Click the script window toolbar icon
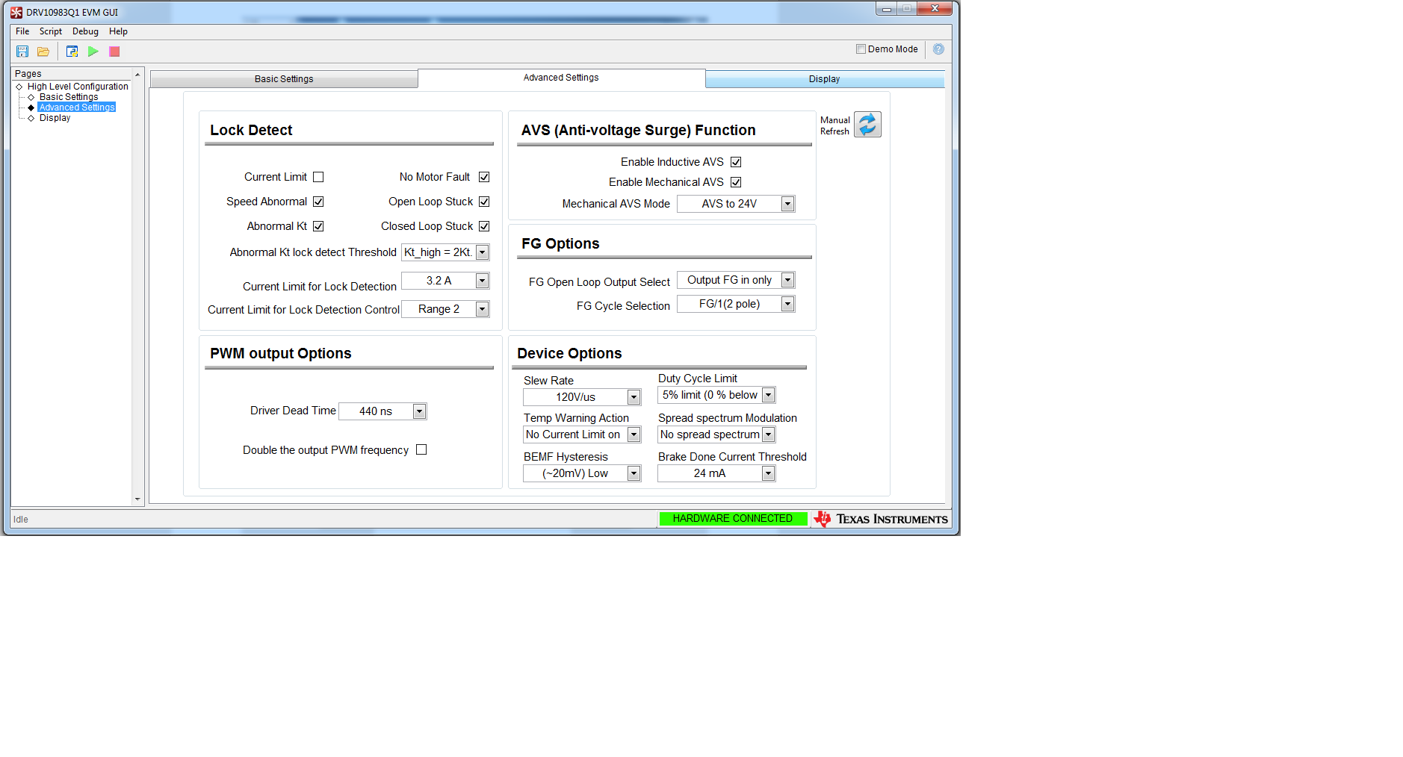The width and height of the screenshot is (1403, 757). tap(72, 52)
